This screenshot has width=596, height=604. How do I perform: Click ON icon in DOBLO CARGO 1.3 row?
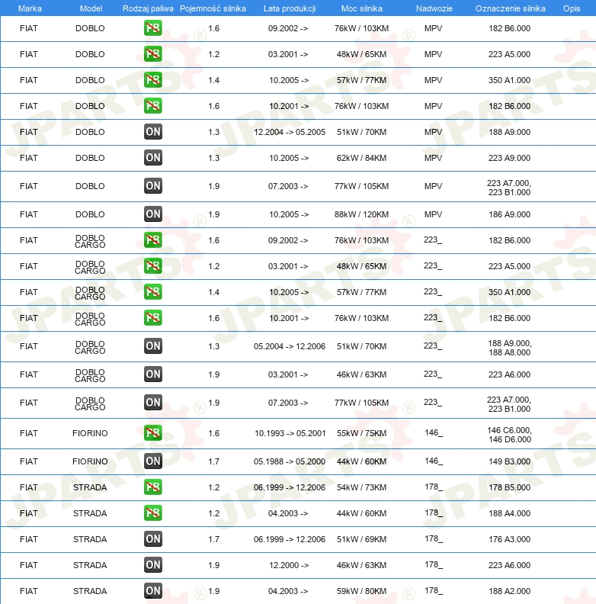coord(153,346)
